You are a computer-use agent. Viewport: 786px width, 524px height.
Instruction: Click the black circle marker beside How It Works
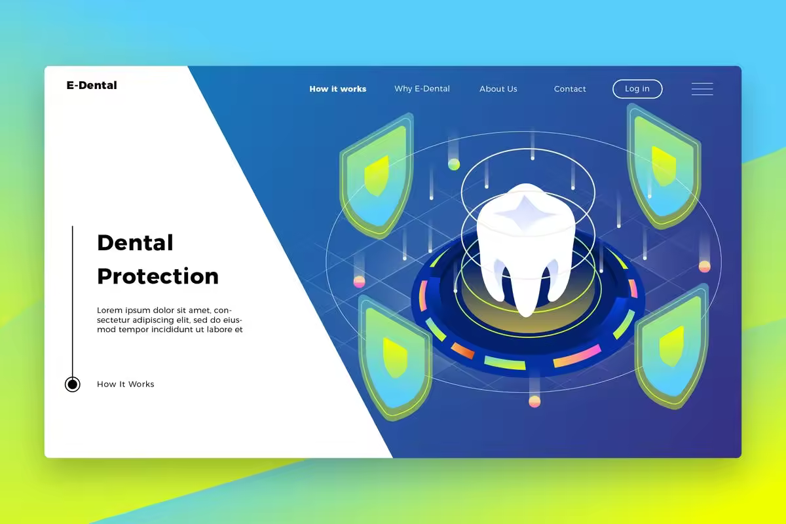click(x=73, y=384)
